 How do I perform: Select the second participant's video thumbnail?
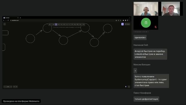(171, 9)
